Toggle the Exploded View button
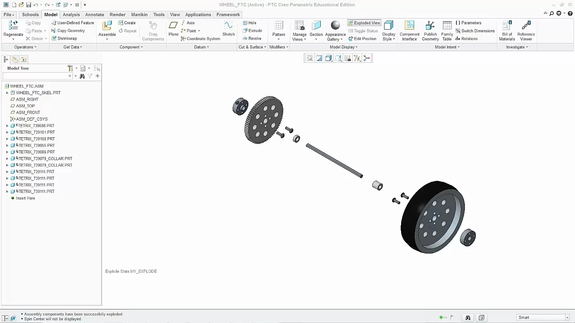 coord(364,23)
